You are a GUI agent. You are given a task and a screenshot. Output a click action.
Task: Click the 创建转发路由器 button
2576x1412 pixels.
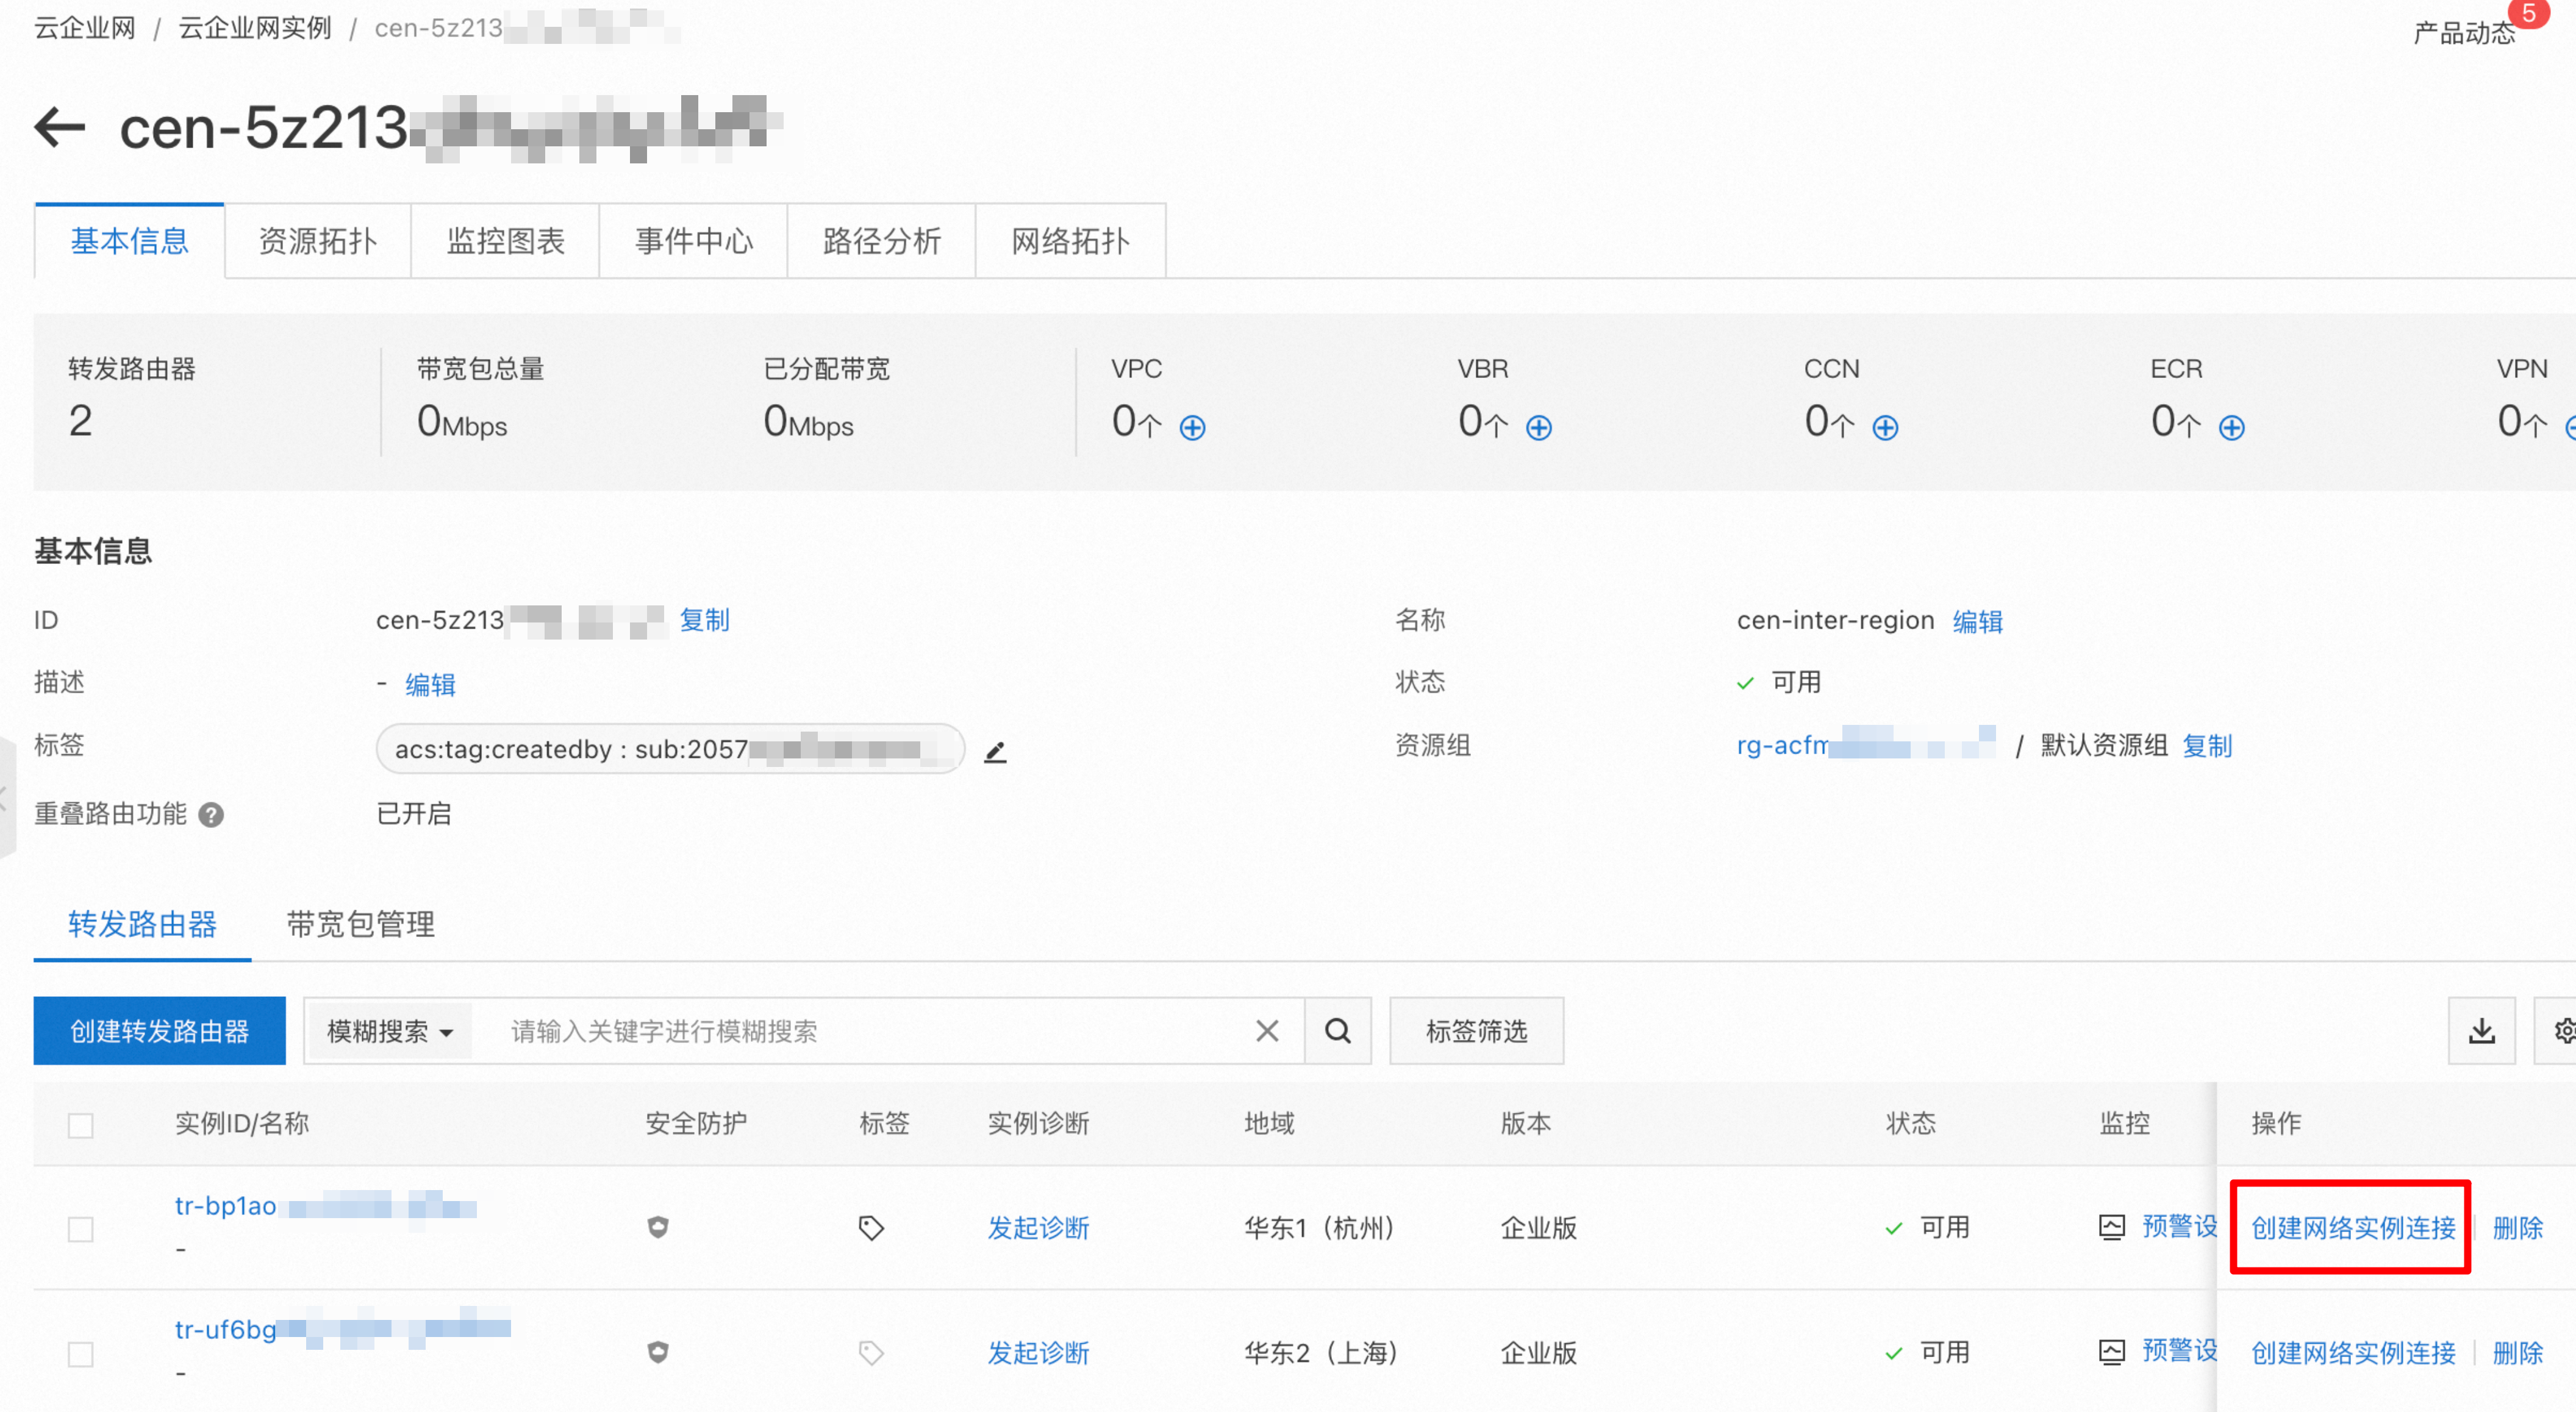point(159,1031)
